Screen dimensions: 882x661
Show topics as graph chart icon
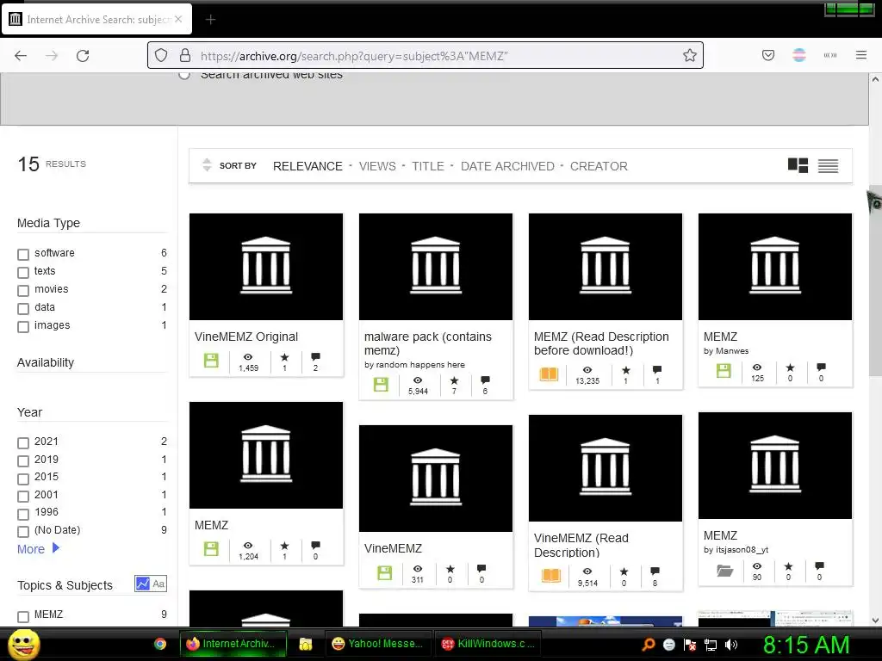tap(142, 584)
